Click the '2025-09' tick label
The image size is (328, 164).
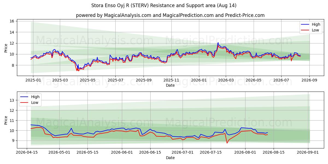point(143,80)
